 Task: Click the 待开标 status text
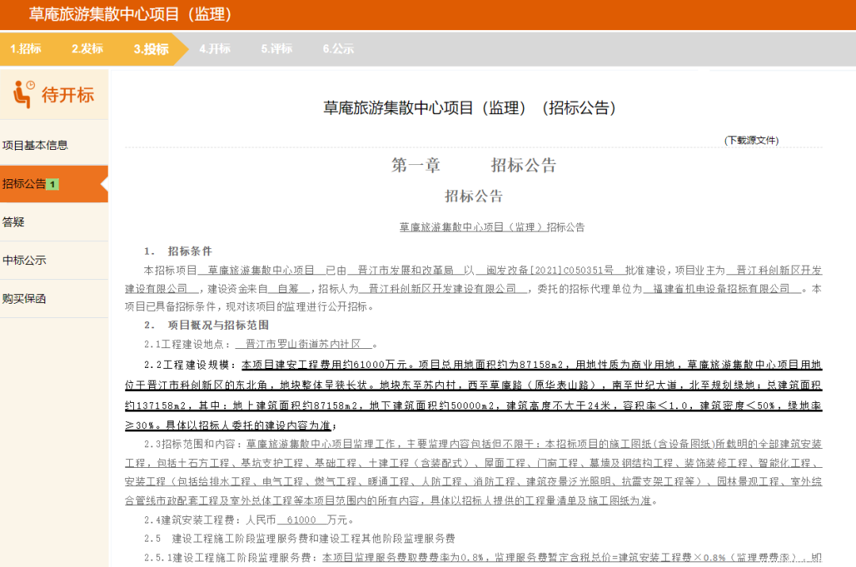pyautogui.click(x=67, y=95)
